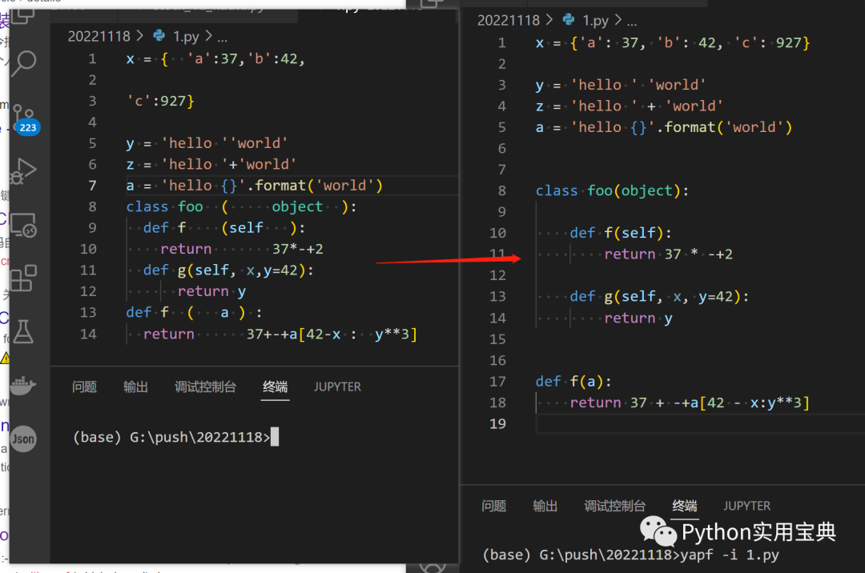Image resolution: width=865 pixels, height=573 pixels.
Task: Select 终端 tab in left panel
Action: pyautogui.click(x=276, y=387)
